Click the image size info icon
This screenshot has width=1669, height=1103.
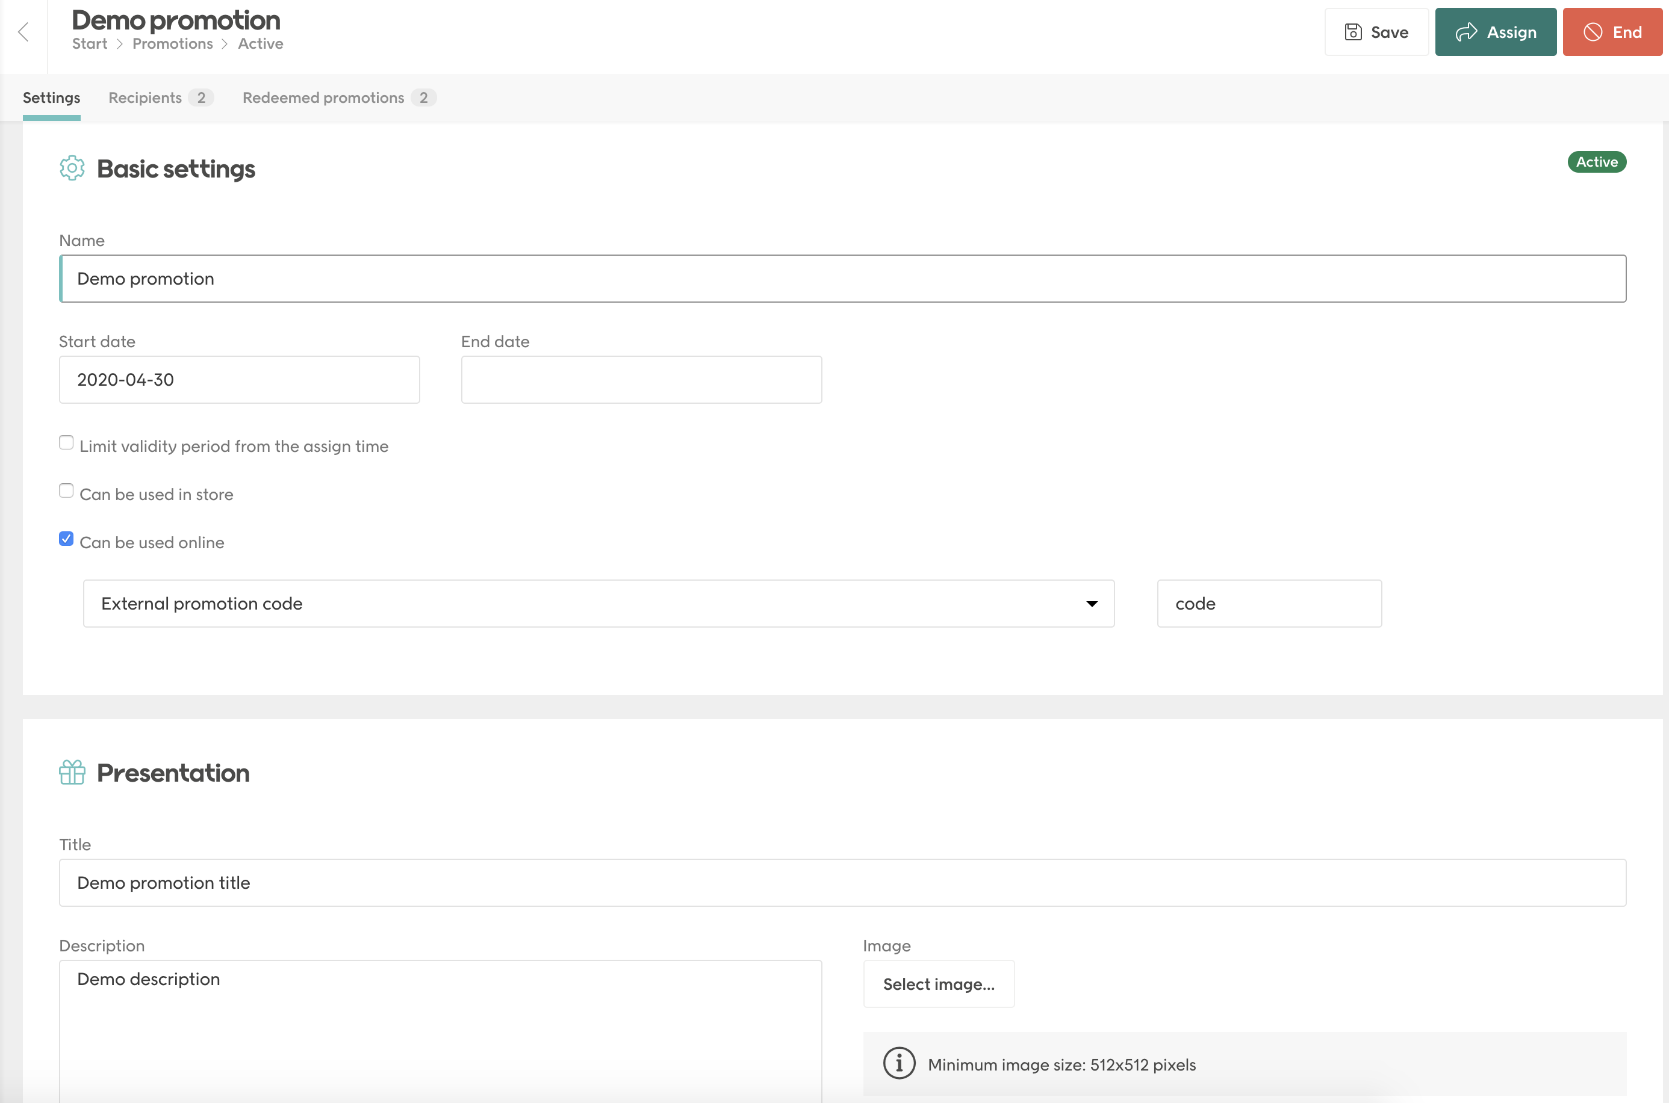click(x=898, y=1064)
